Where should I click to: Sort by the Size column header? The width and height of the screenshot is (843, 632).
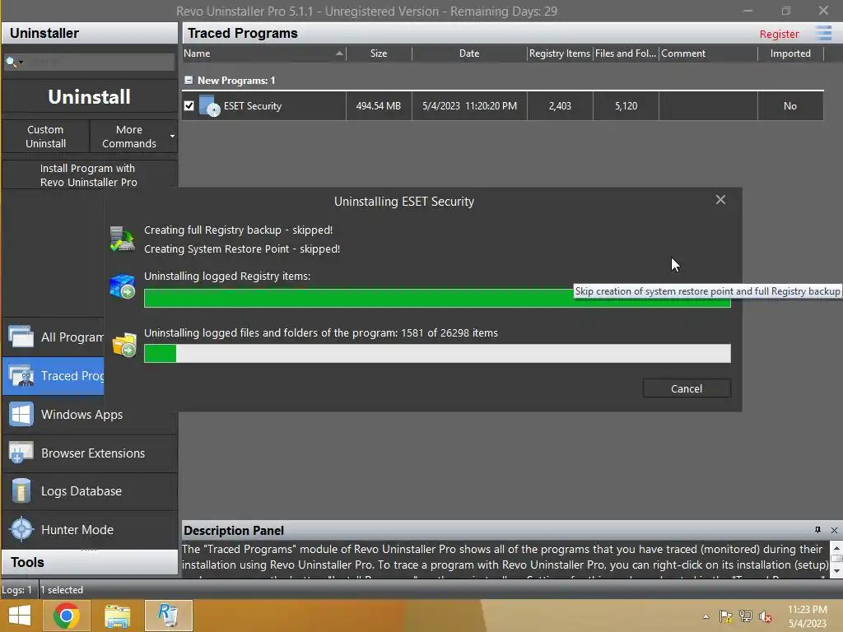(379, 53)
